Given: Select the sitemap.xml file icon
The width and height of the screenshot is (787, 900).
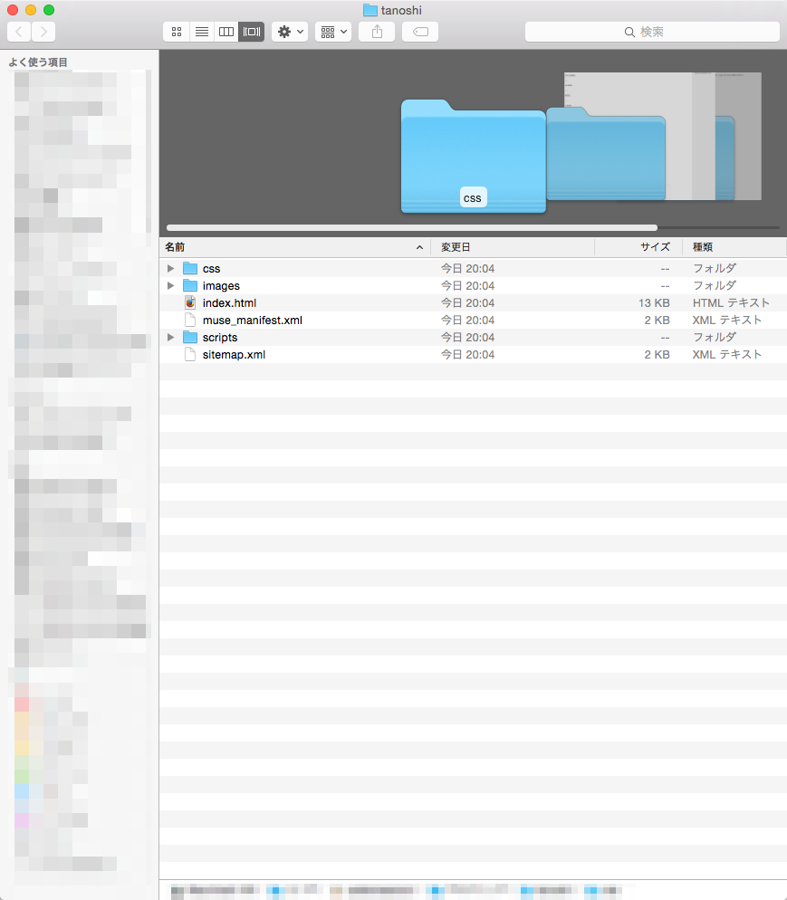Looking at the screenshot, I should tap(190, 355).
